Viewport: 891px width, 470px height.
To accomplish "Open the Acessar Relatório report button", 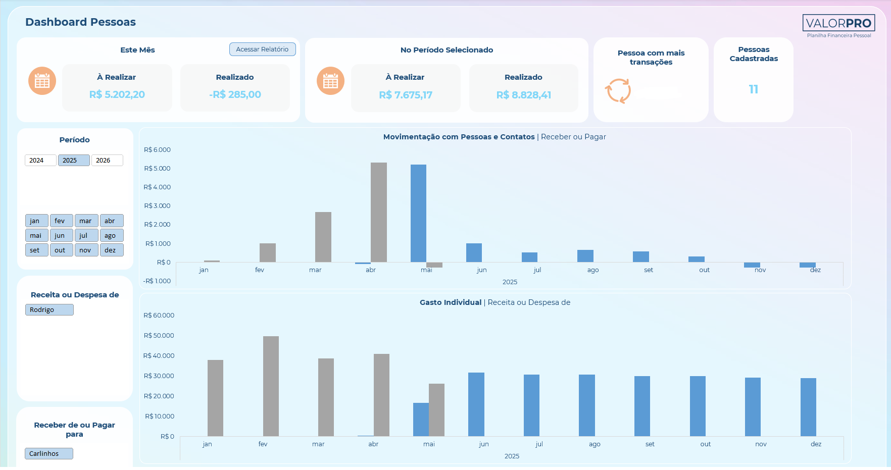I will [262, 49].
